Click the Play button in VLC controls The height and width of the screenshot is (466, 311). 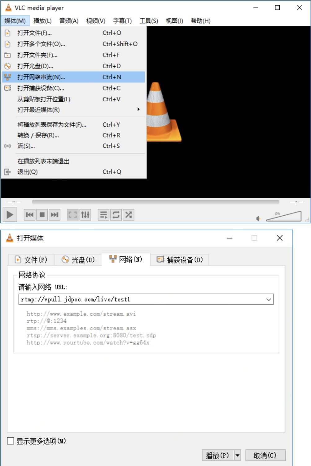point(10,214)
